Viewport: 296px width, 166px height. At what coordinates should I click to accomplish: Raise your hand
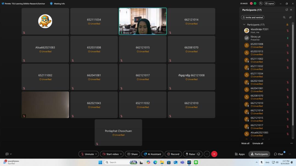[x=190, y=154]
